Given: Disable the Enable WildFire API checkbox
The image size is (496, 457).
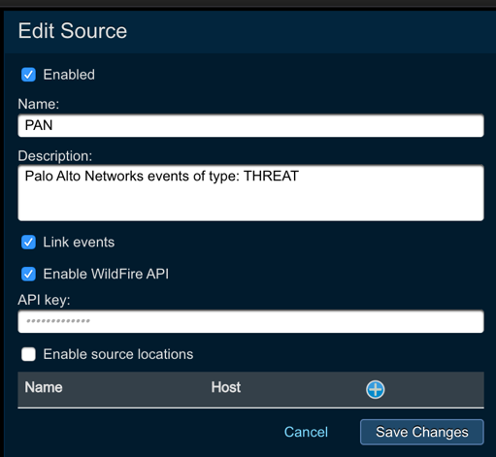Looking at the screenshot, I should 28,274.
